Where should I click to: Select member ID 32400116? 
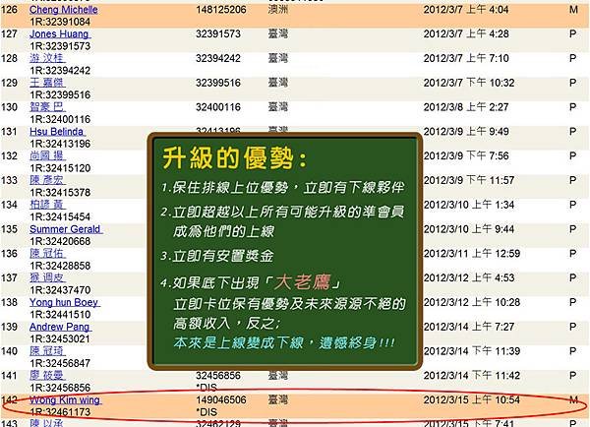(218, 107)
